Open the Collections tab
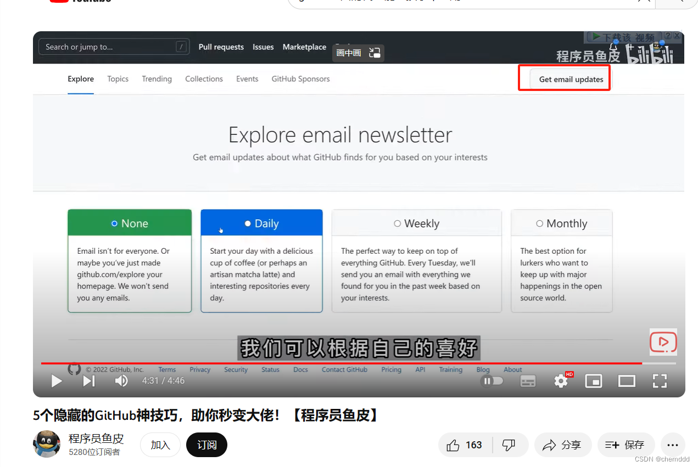 [204, 79]
